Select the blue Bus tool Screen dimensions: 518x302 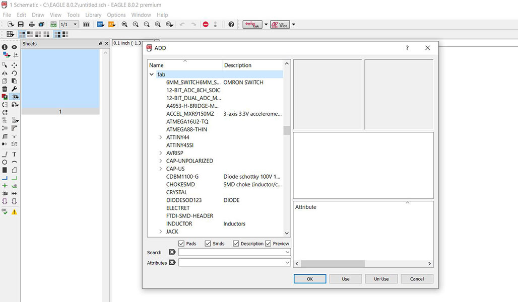tap(5, 178)
